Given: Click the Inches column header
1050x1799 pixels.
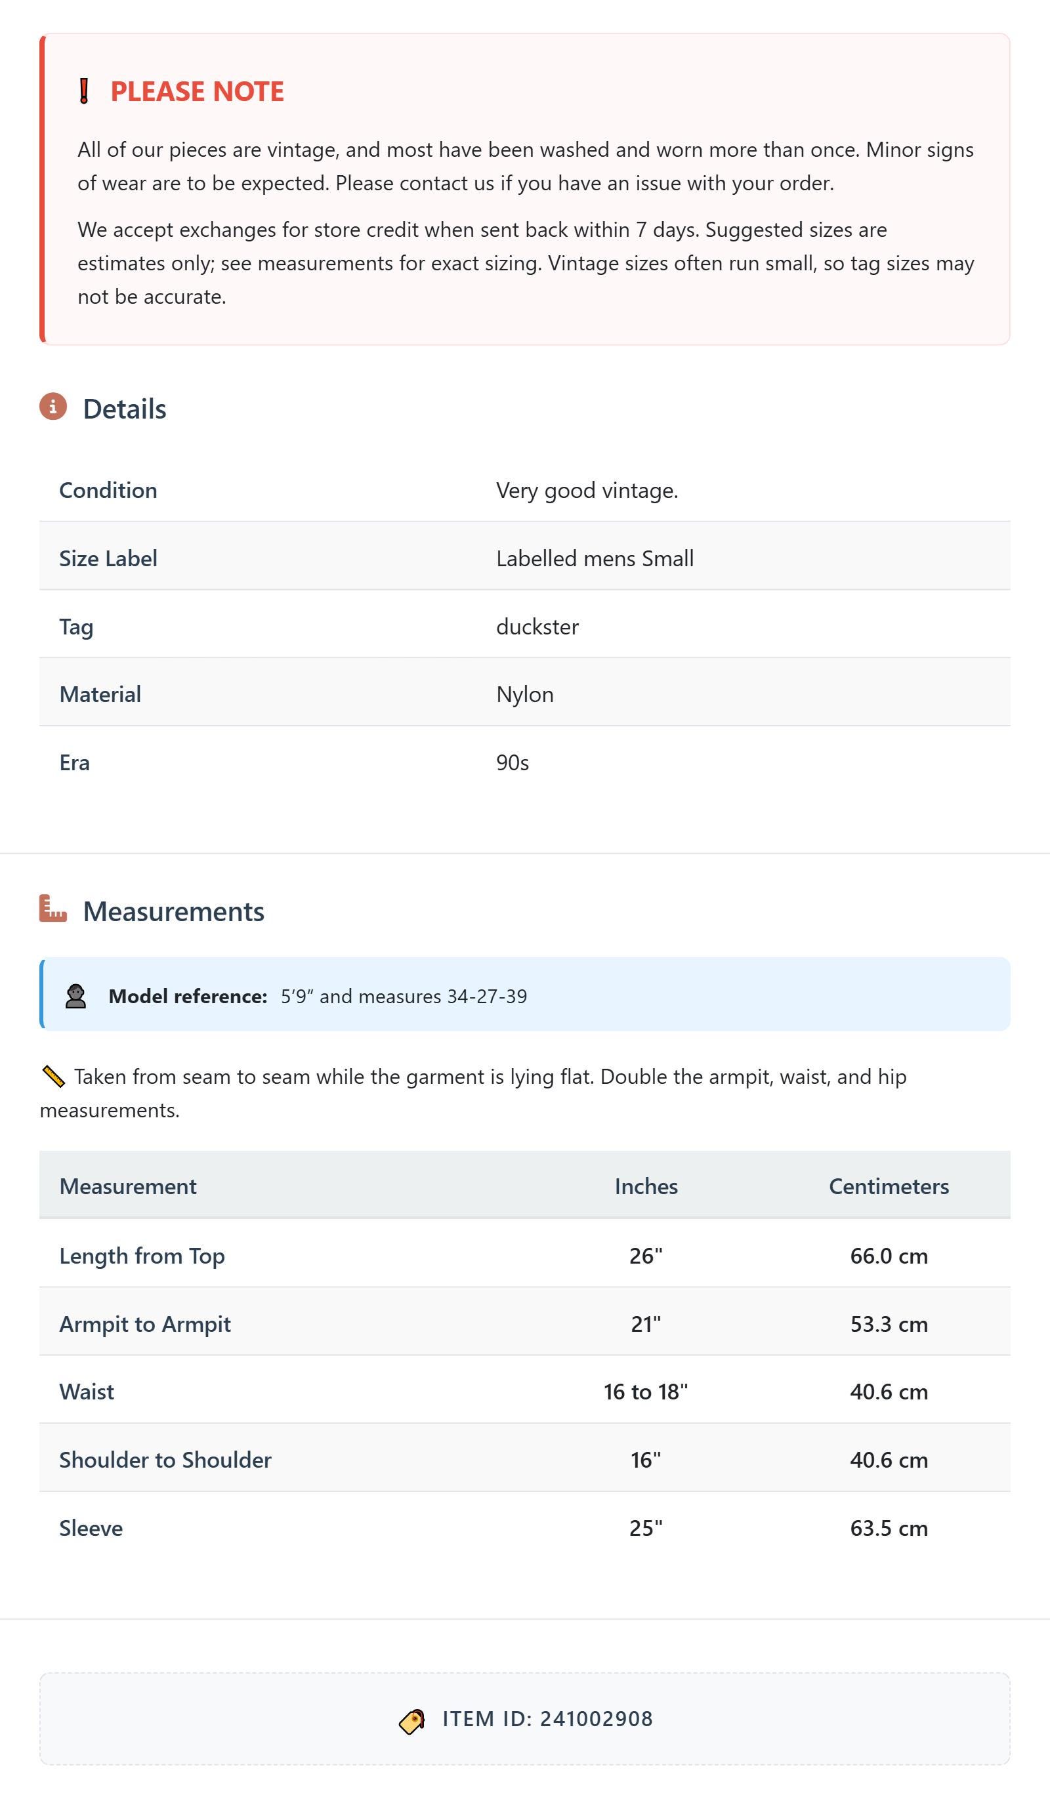Looking at the screenshot, I should 646,1186.
